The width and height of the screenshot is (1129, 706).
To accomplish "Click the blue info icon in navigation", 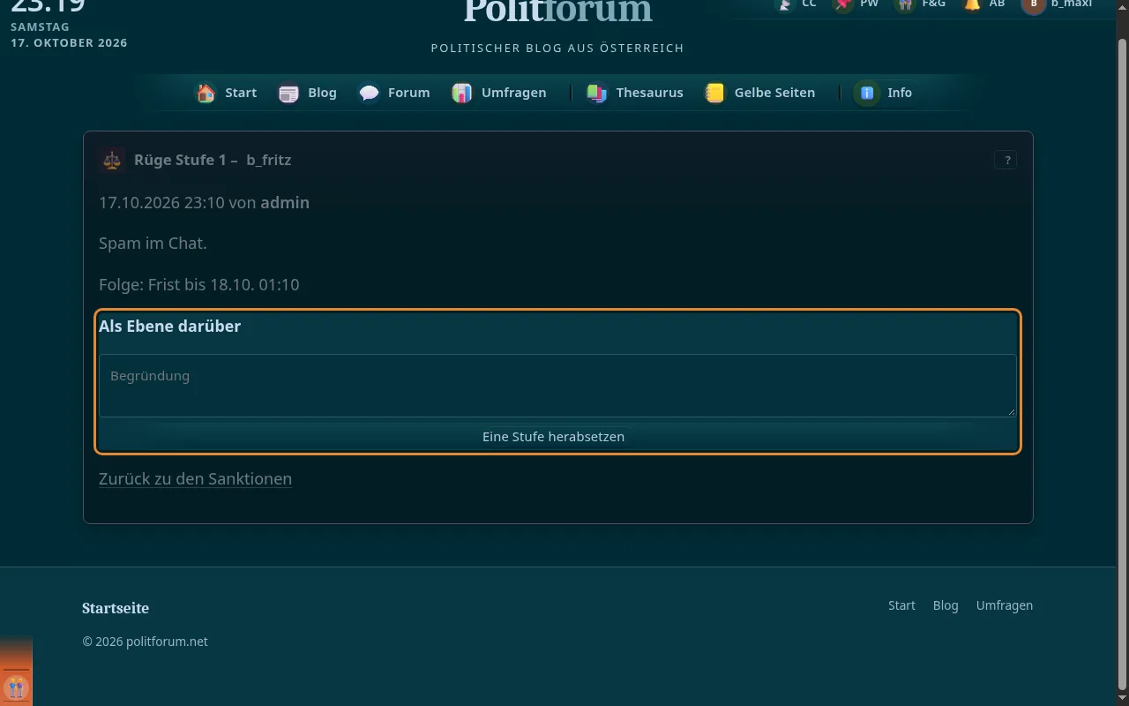I will click(x=867, y=93).
